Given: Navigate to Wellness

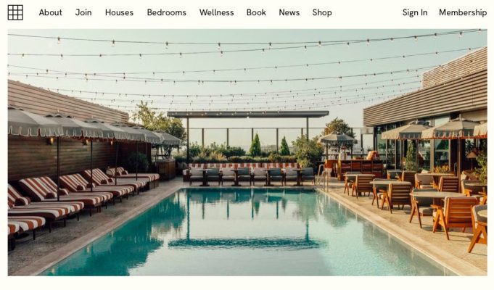Looking at the screenshot, I should (216, 12).
